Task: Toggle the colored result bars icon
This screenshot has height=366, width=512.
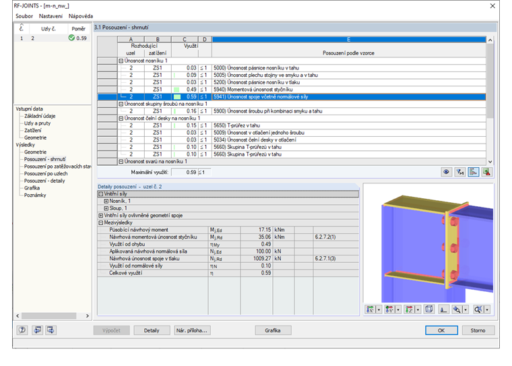Action: click(x=473, y=172)
